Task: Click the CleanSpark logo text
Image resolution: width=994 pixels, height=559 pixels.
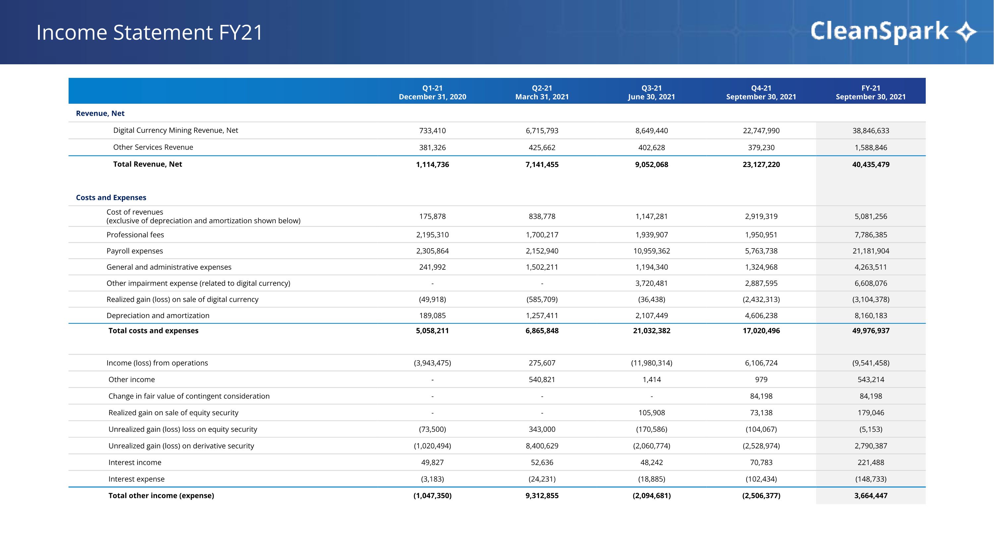Action: click(879, 31)
